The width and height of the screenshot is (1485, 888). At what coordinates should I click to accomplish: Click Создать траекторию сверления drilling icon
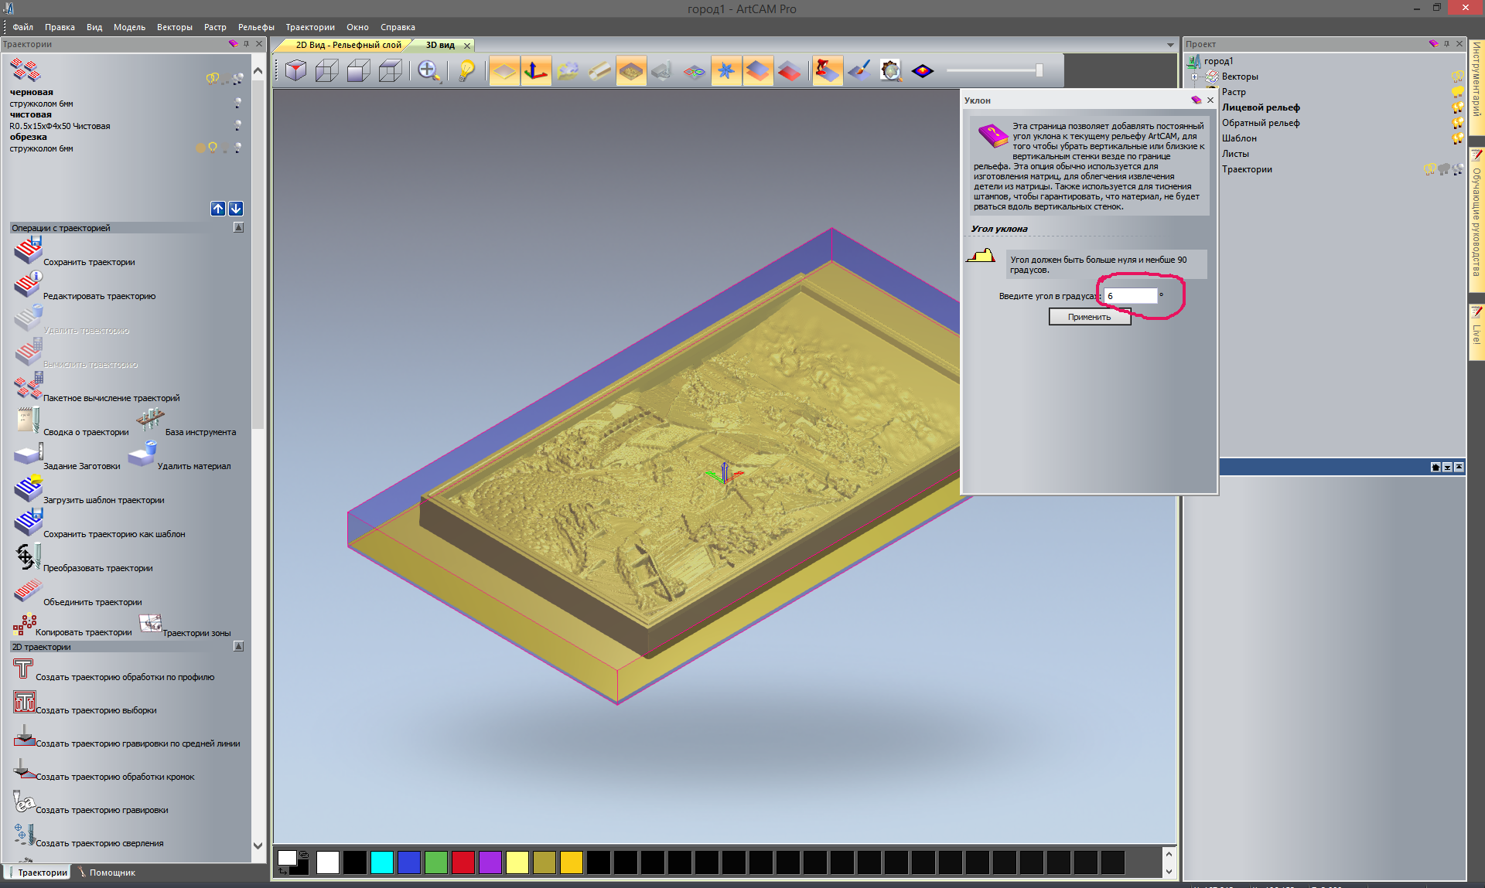click(24, 835)
